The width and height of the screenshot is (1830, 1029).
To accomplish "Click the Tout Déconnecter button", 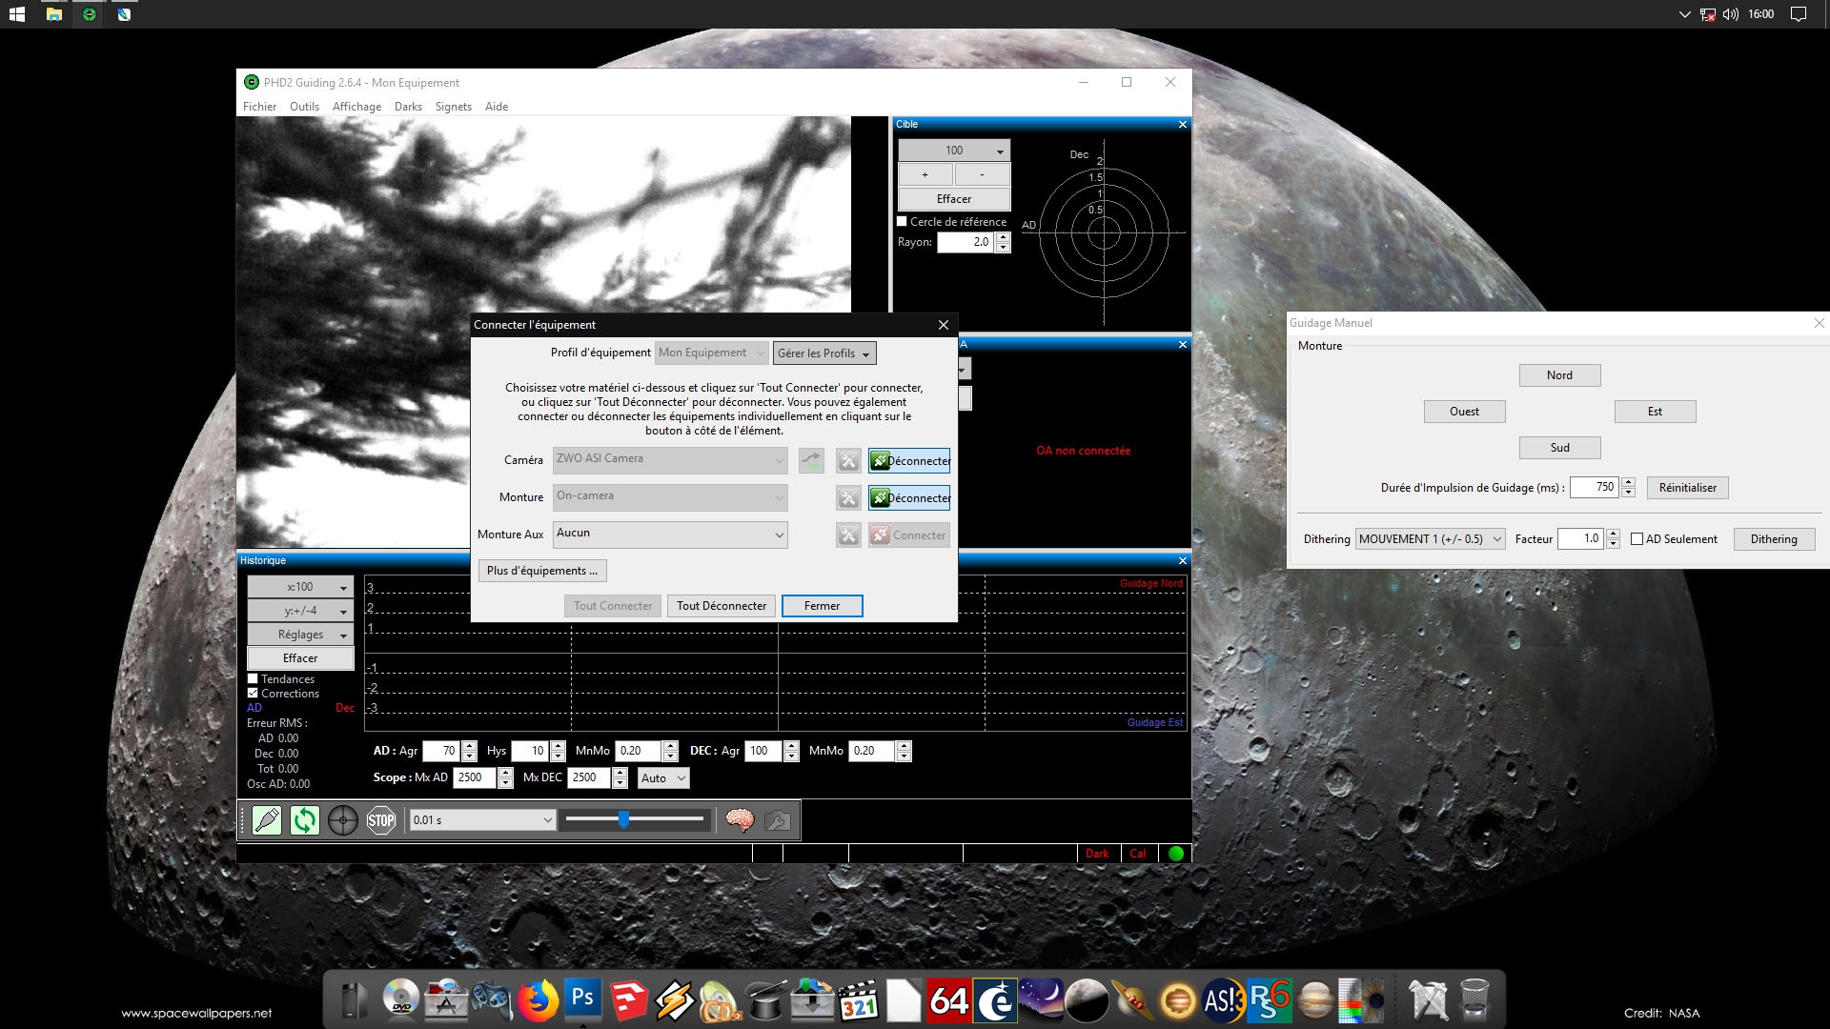I will 721,606.
